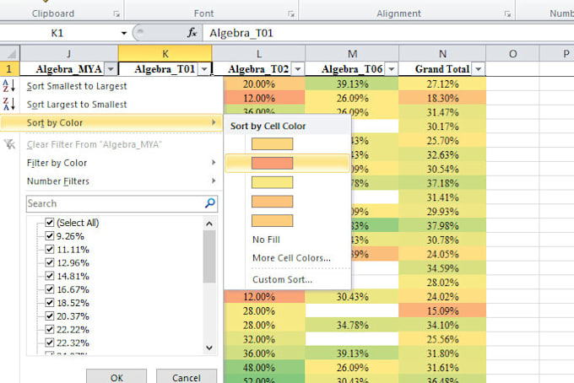574x383 pixels.
Task: Select column N header
Action: (442, 54)
